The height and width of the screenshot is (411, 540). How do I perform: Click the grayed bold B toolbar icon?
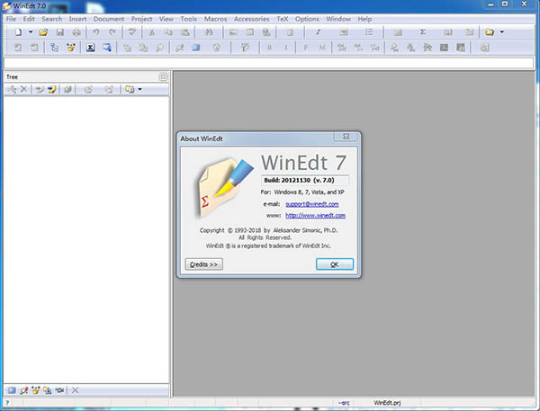(x=269, y=48)
